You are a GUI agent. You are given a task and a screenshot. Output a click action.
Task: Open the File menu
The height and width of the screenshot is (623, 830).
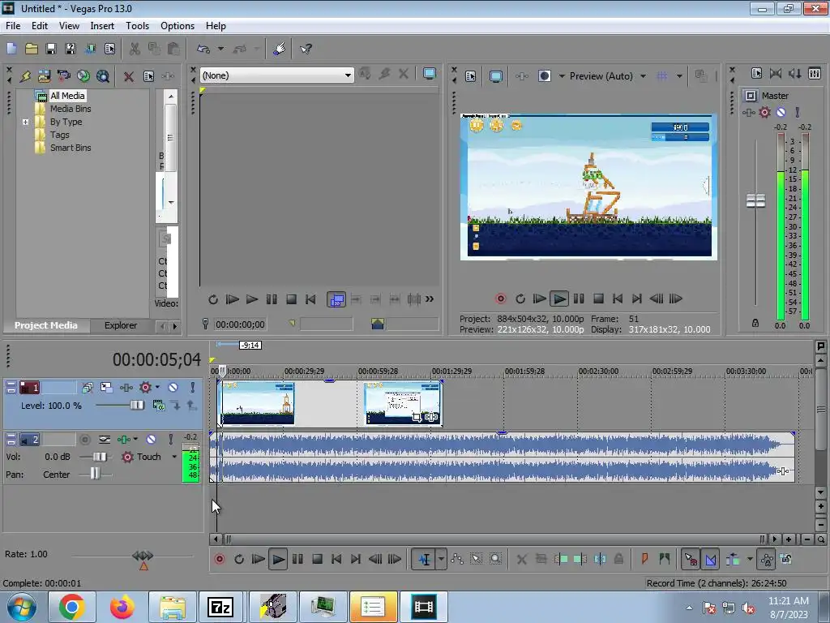(13, 25)
